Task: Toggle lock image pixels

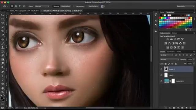Action: click(169, 64)
